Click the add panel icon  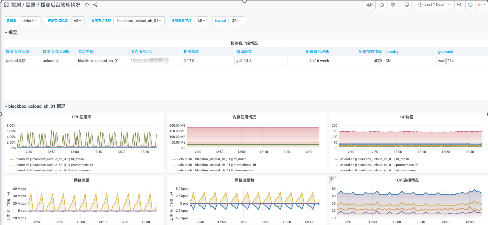pyautogui.click(x=370, y=5)
